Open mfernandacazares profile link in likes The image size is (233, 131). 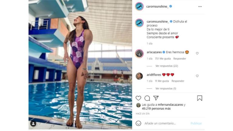[170, 105]
